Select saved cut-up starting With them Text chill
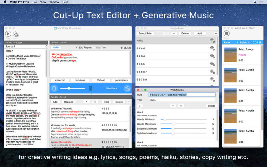 (89, 113)
